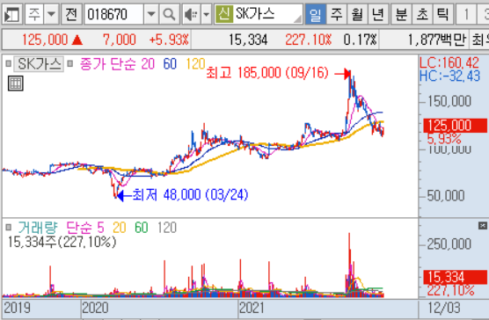Click the red 125,000 price axis marker
This screenshot has height=320, width=489.
point(455,126)
